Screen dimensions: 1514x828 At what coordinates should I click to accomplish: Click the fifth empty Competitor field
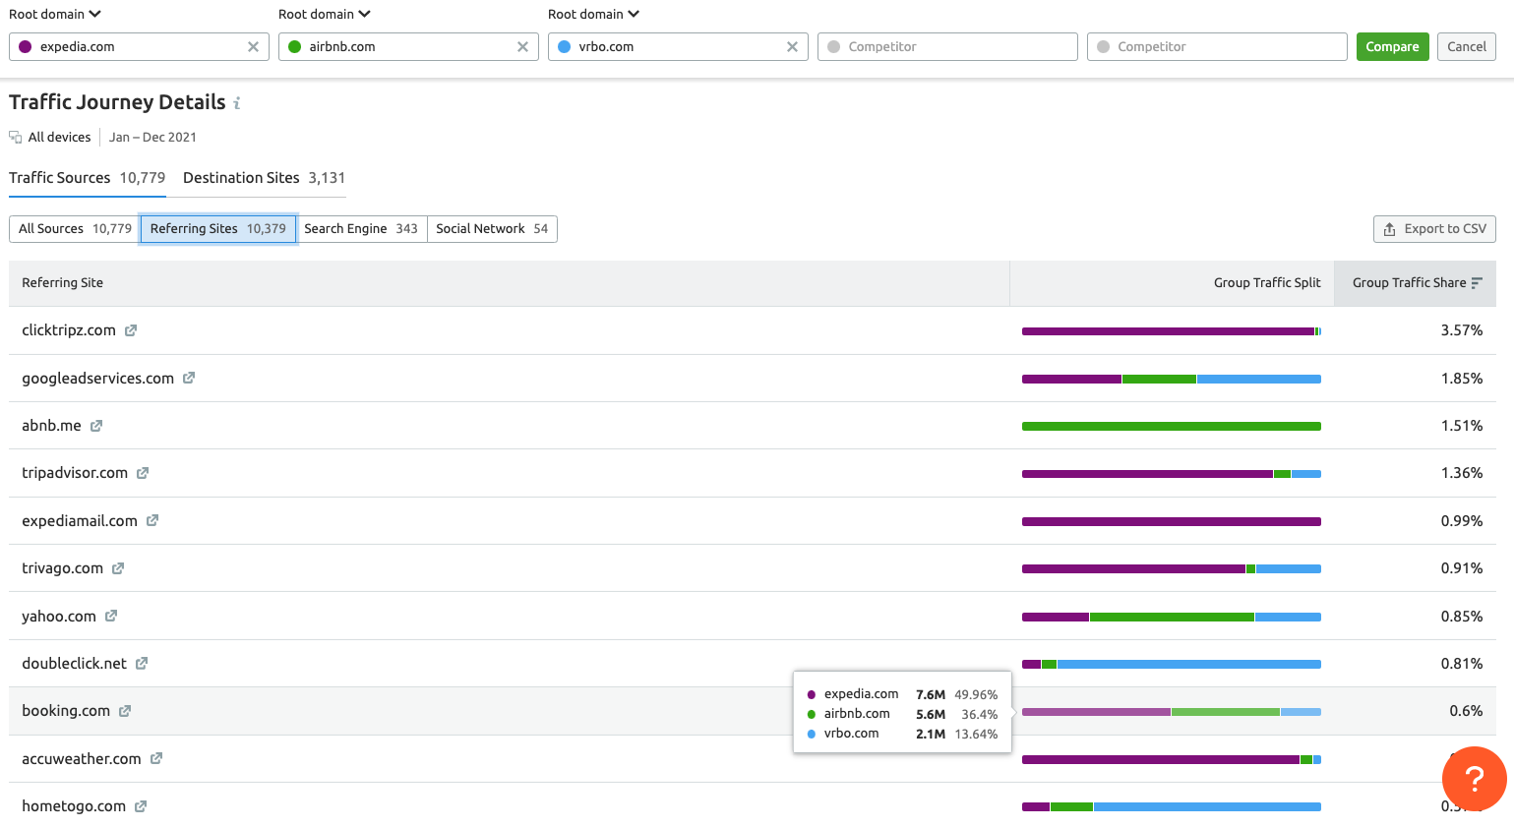click(1217, 46)
